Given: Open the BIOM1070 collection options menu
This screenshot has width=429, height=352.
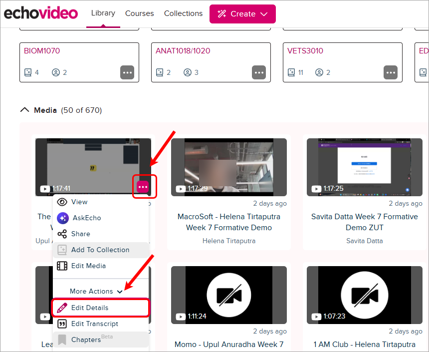Looking at the screenshot, I should [x=127, y=72].
